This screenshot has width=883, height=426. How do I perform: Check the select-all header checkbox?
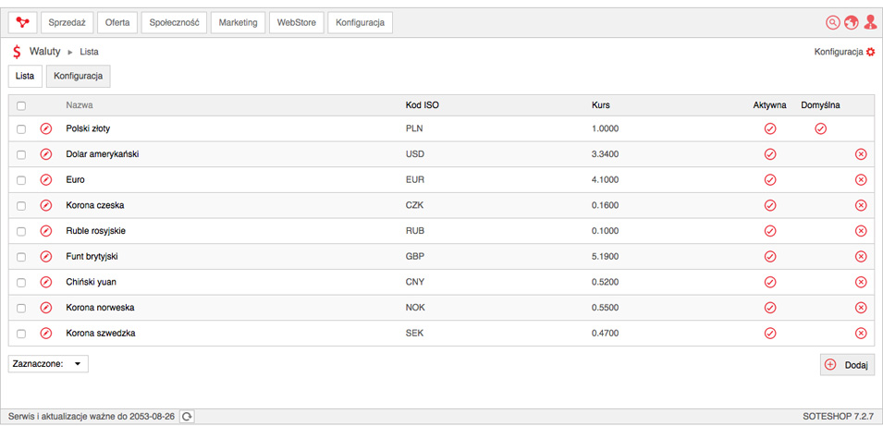click(x=21, y=105)
